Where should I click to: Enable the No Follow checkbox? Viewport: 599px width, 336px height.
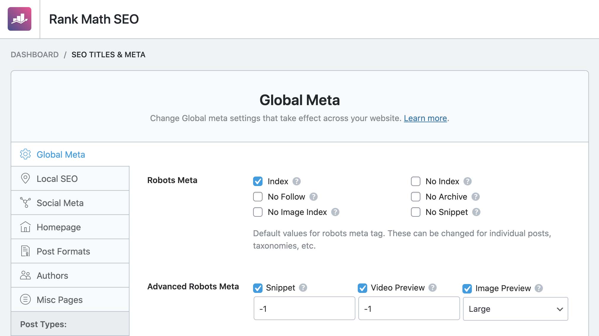[x=258, y=197]
